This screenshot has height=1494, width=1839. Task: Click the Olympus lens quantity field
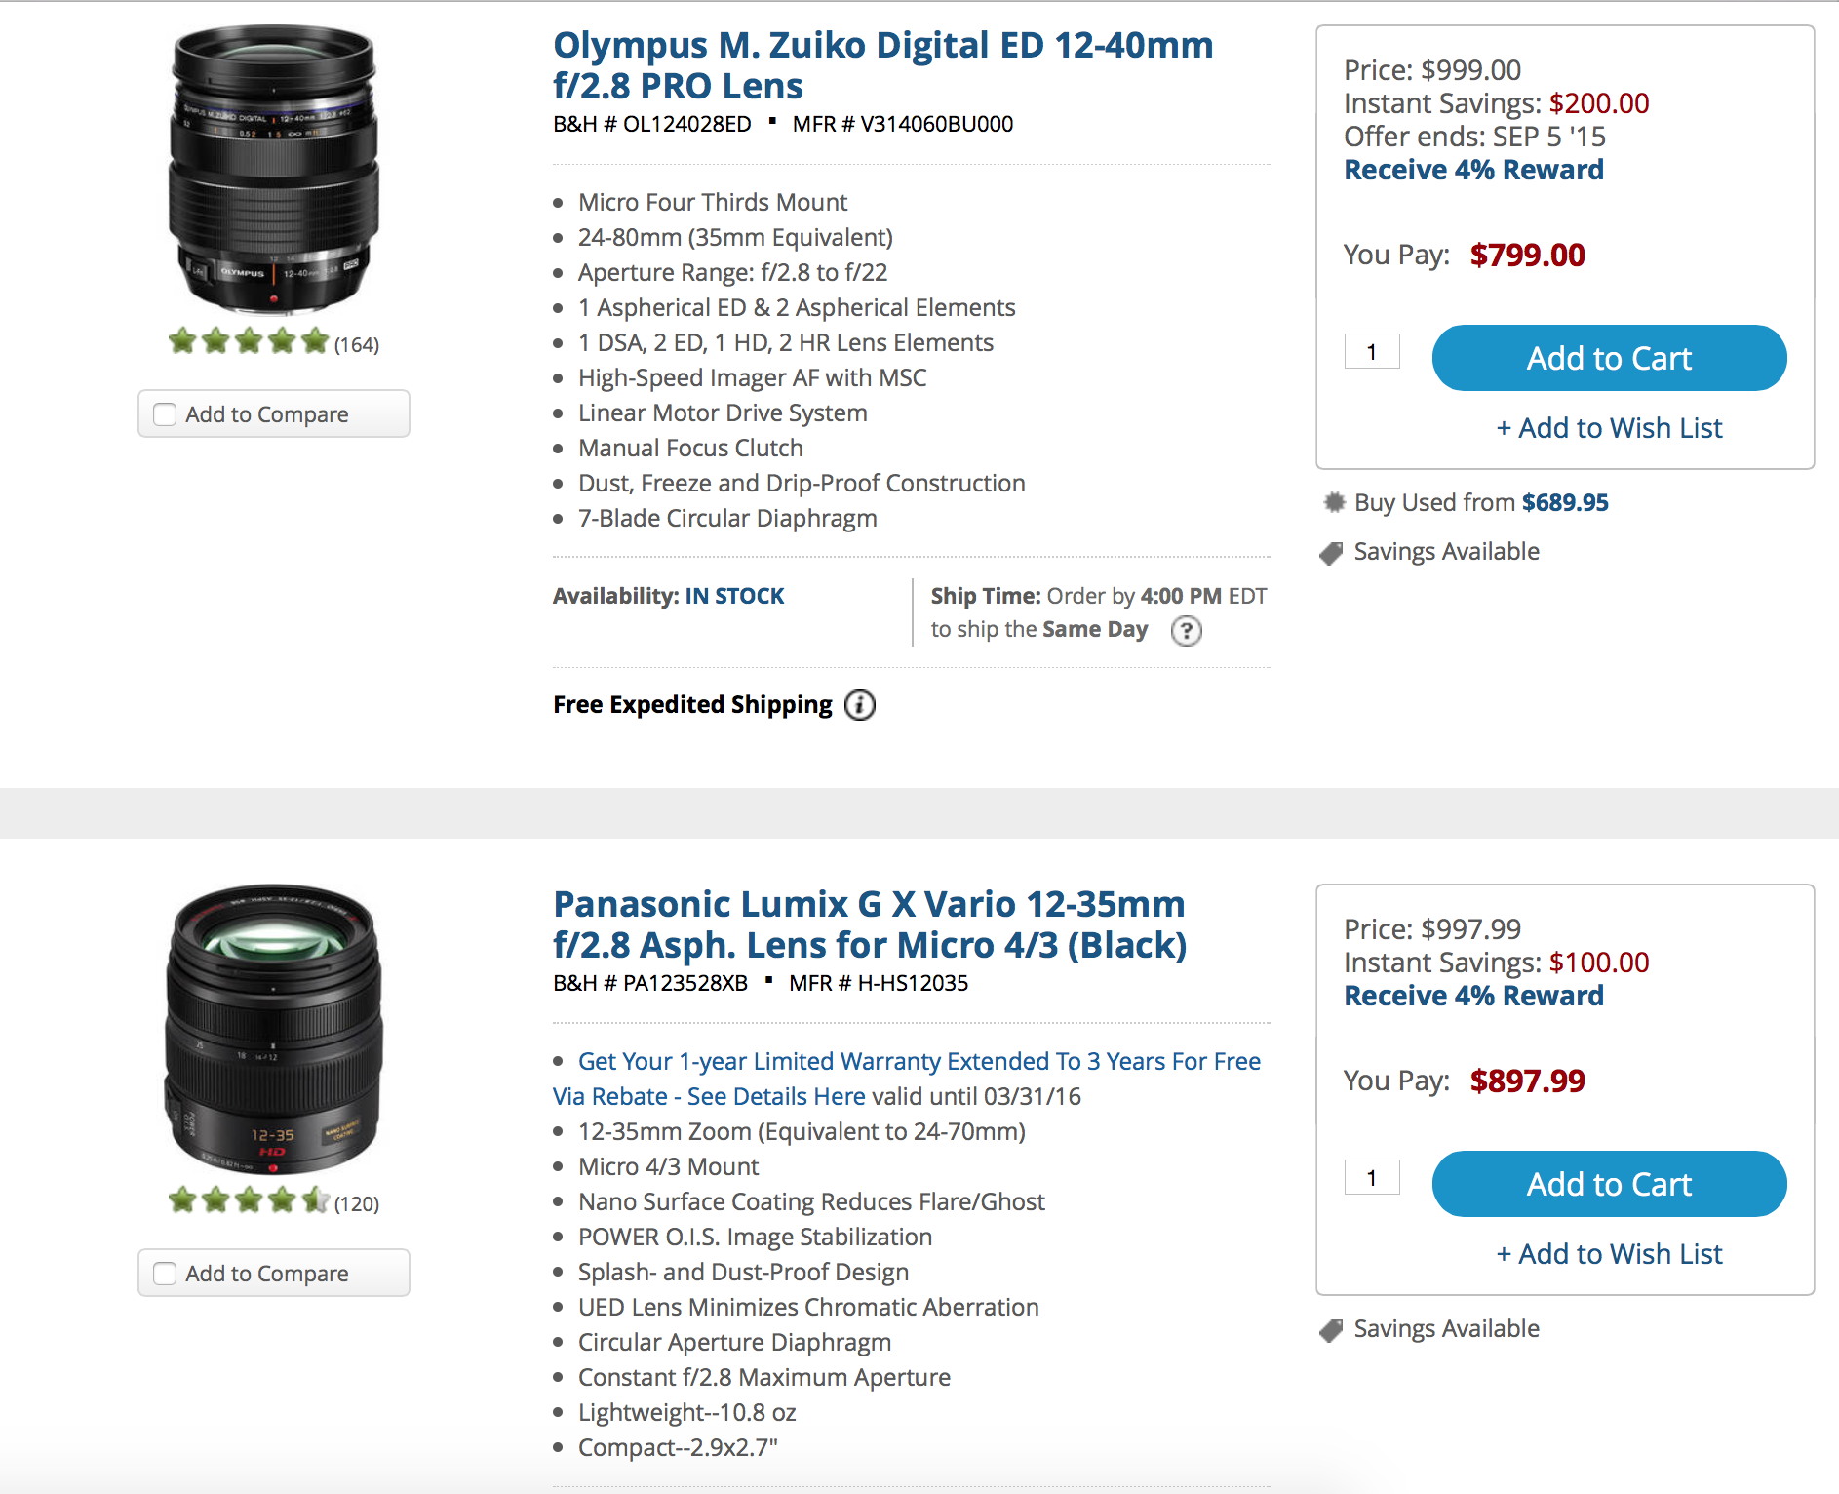(x=1372, y=351)
